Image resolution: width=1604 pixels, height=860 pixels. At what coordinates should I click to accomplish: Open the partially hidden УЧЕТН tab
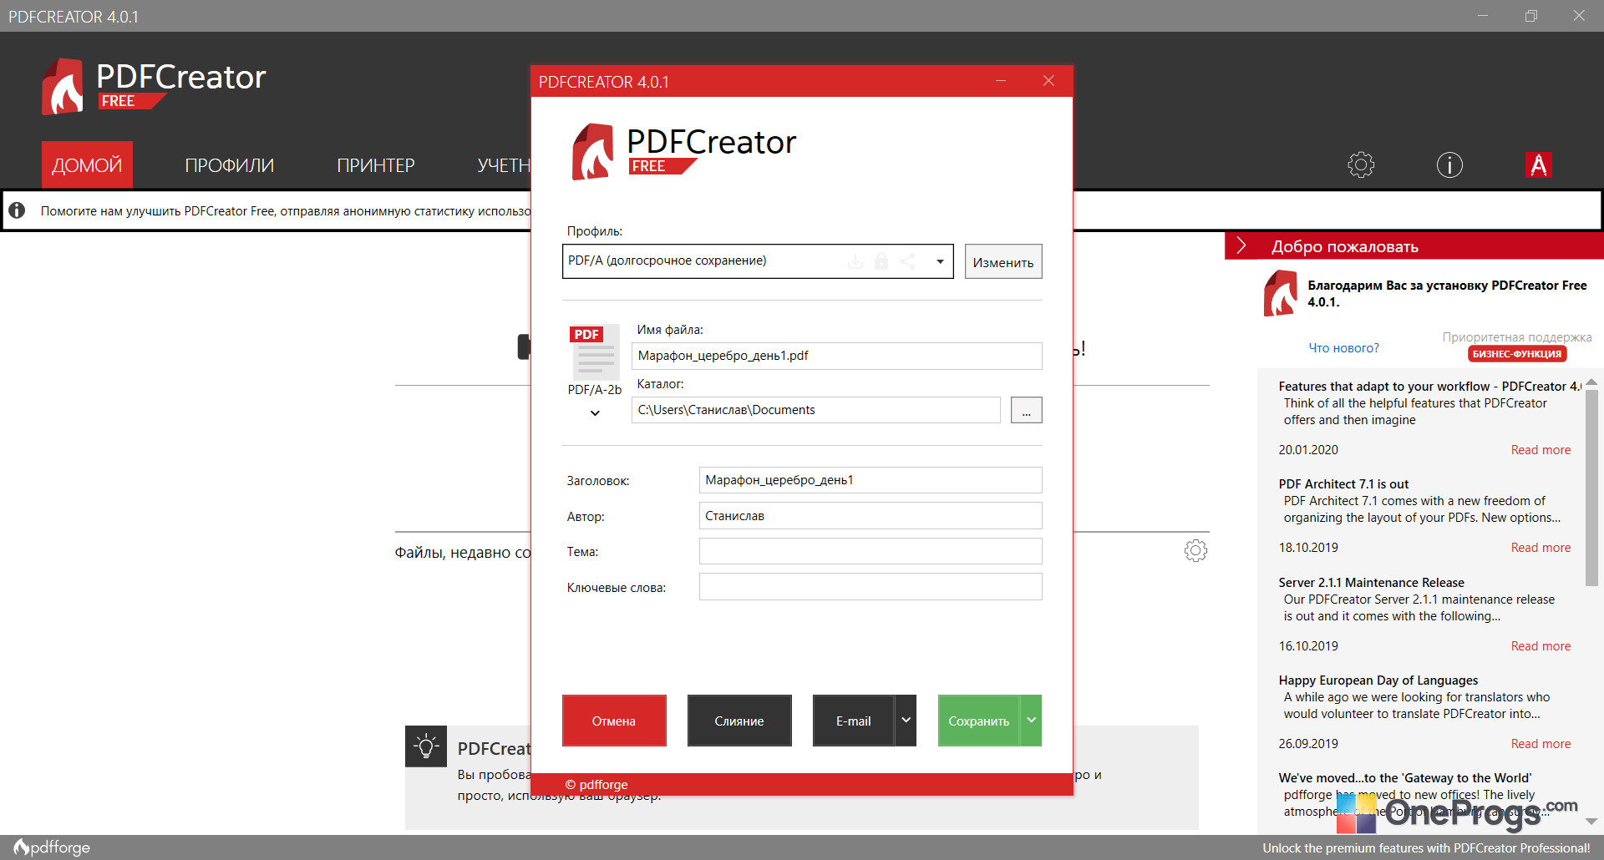[504, 165]
